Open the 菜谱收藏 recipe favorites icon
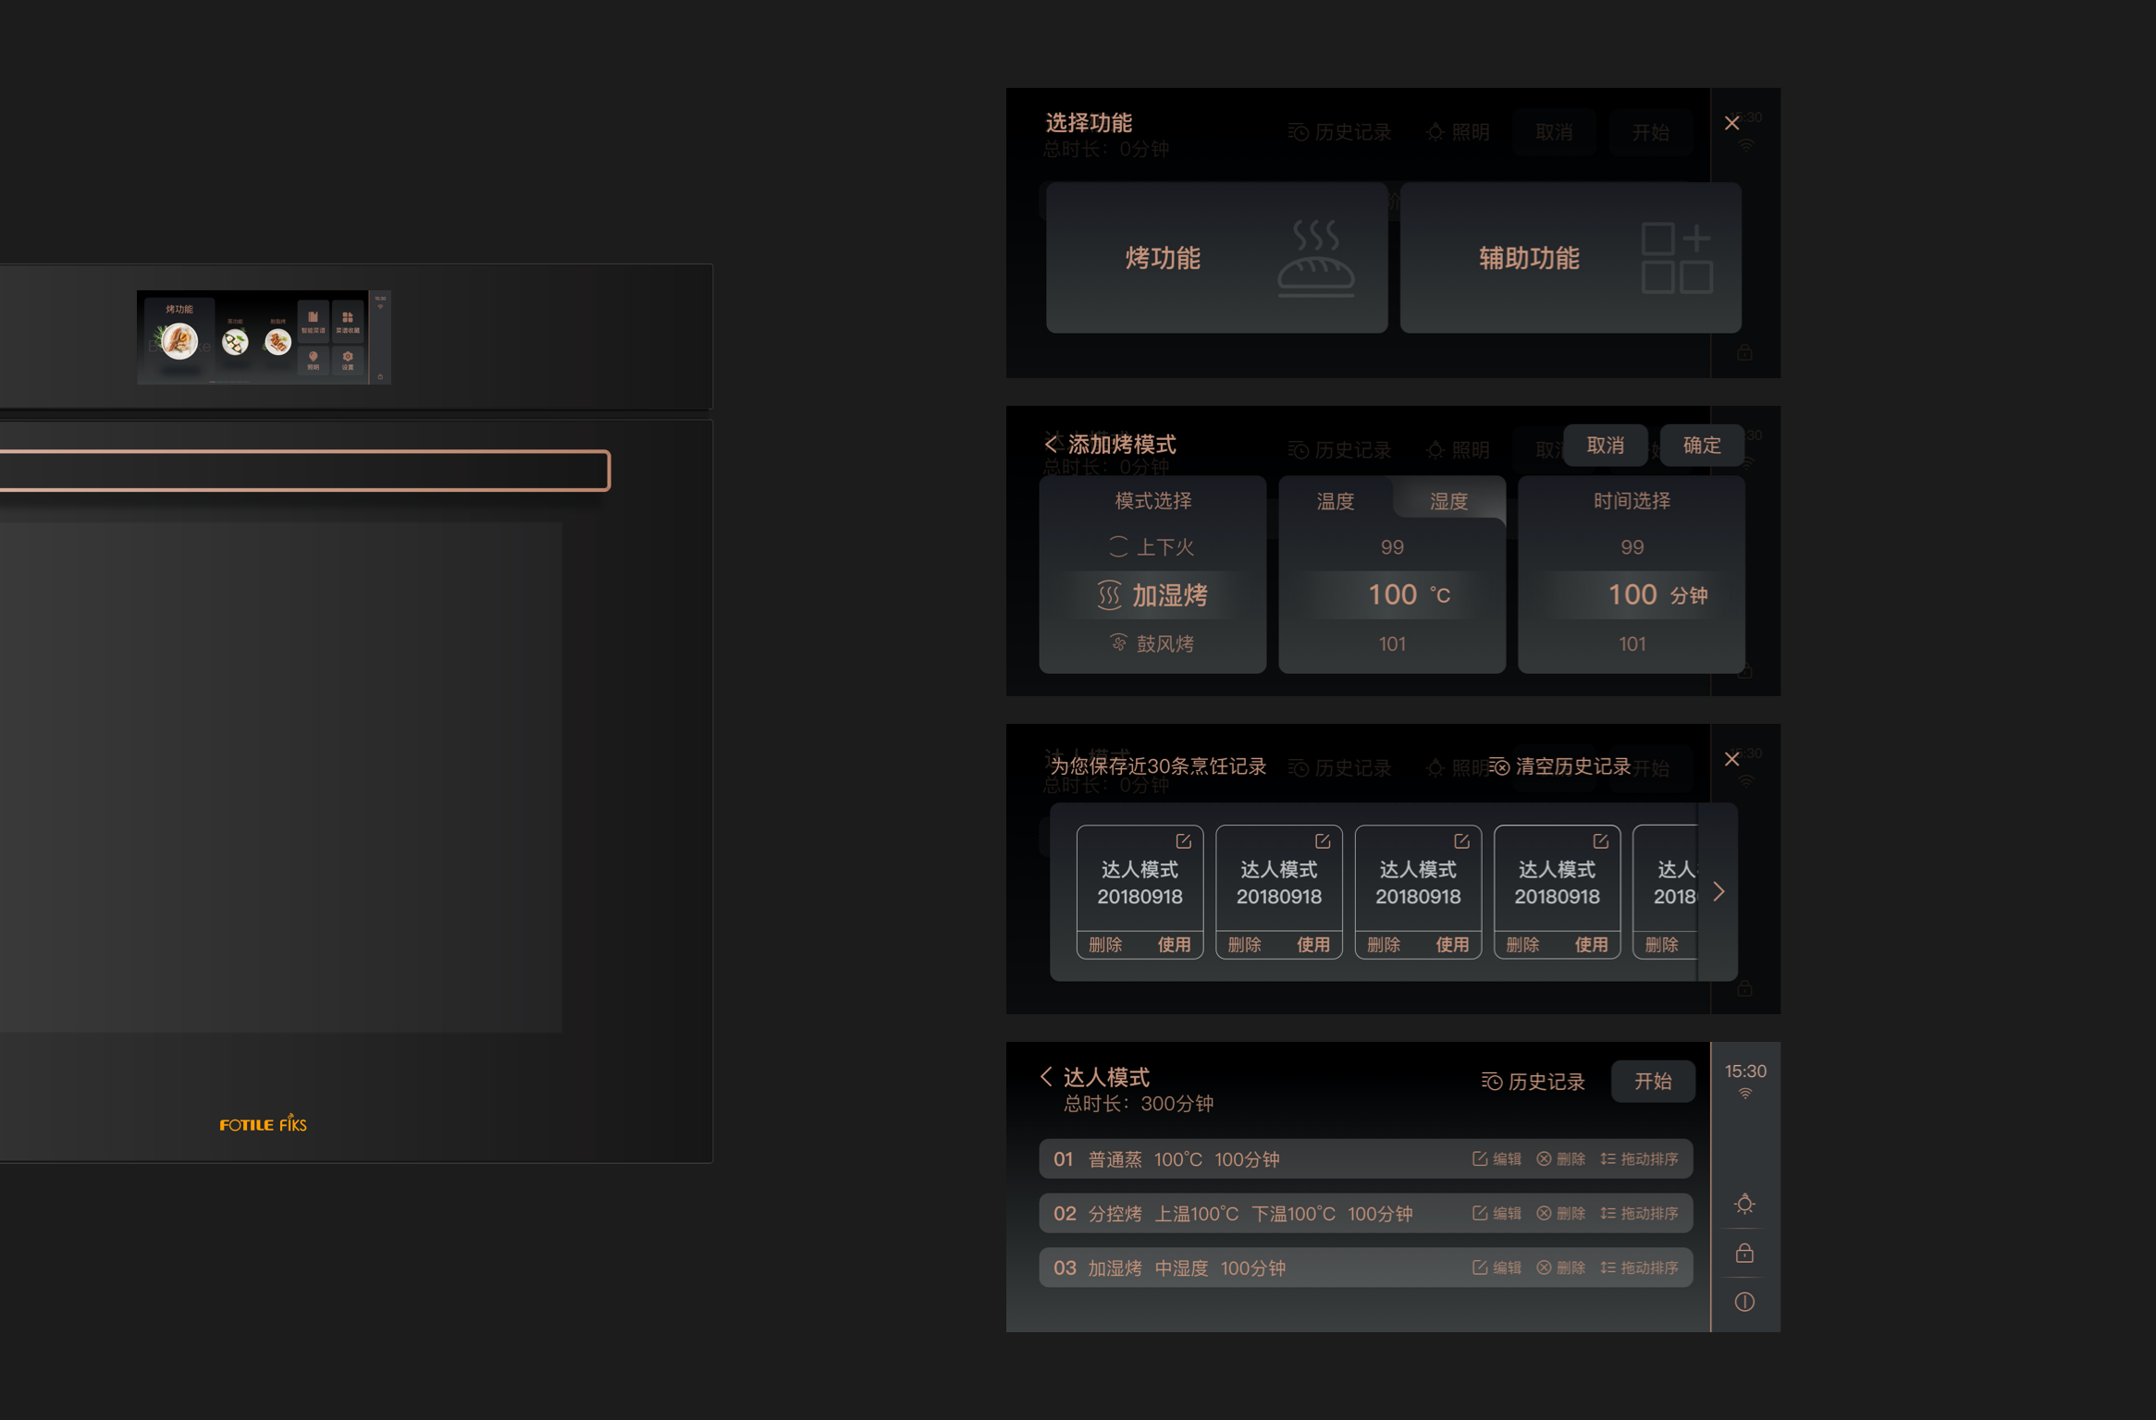The height and width of the screenshot is (1420, 2156). click(348, 318)
